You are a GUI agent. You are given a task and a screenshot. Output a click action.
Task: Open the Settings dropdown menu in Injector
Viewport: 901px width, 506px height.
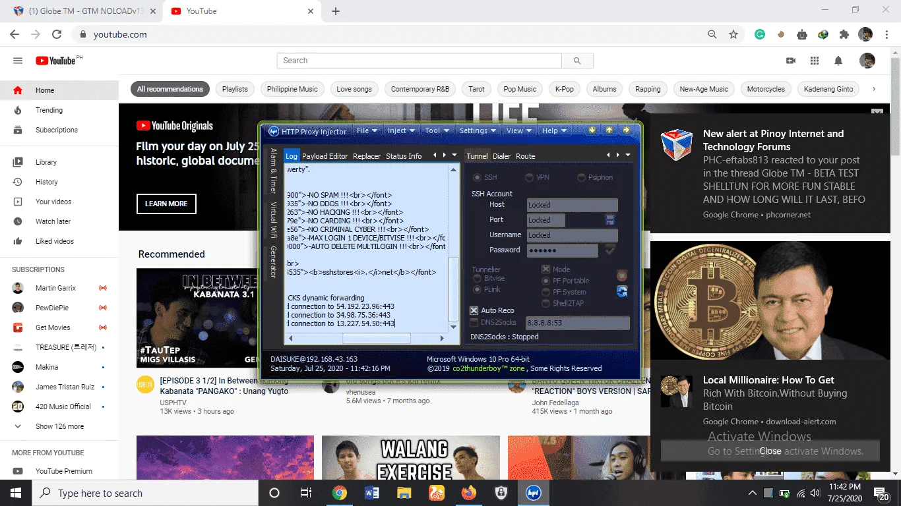click(478, 130)
